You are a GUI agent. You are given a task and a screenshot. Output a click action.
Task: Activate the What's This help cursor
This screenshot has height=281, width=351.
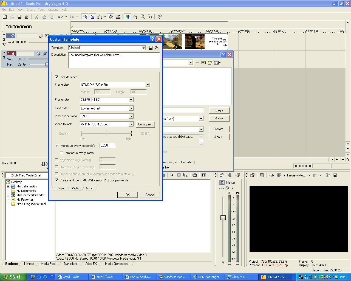click(x=160, y=17)
